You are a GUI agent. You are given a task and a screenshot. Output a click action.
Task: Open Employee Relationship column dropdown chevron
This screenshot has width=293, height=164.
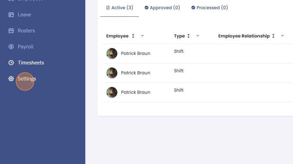tap(282, 36)
